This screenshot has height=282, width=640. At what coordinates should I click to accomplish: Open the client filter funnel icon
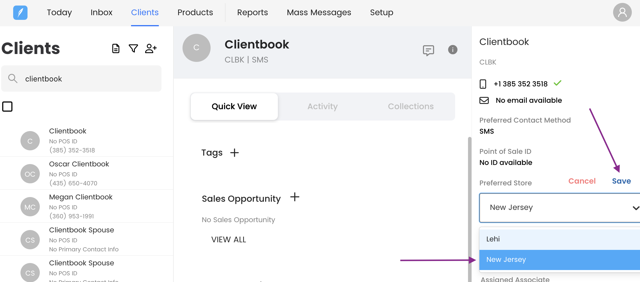coord(133,48)
